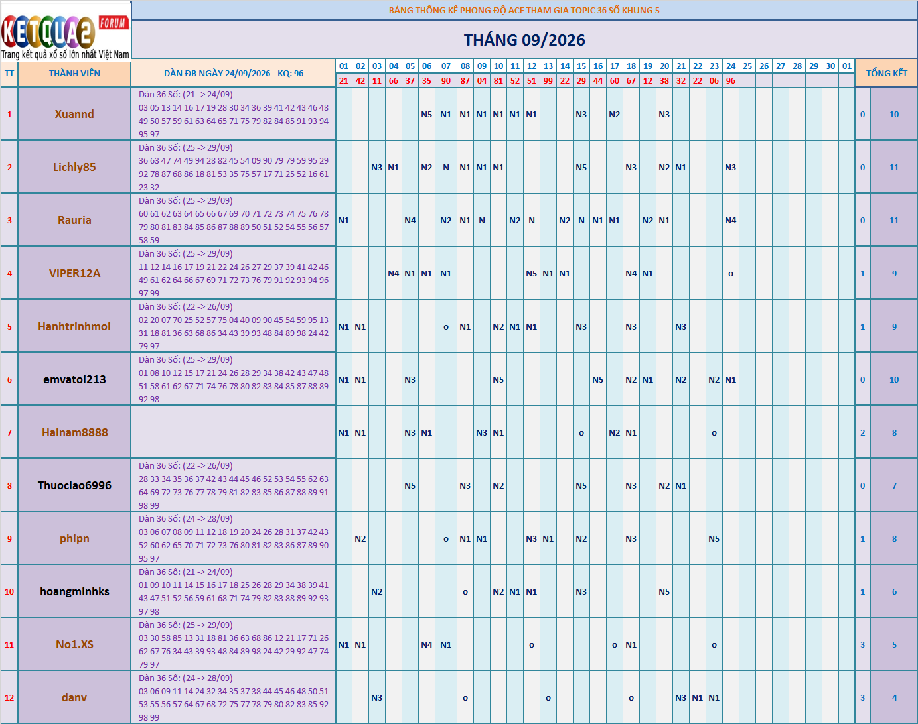Click No1.XS's miss count 3
This screenshot has width=918, height=724.
coord(863,644)
